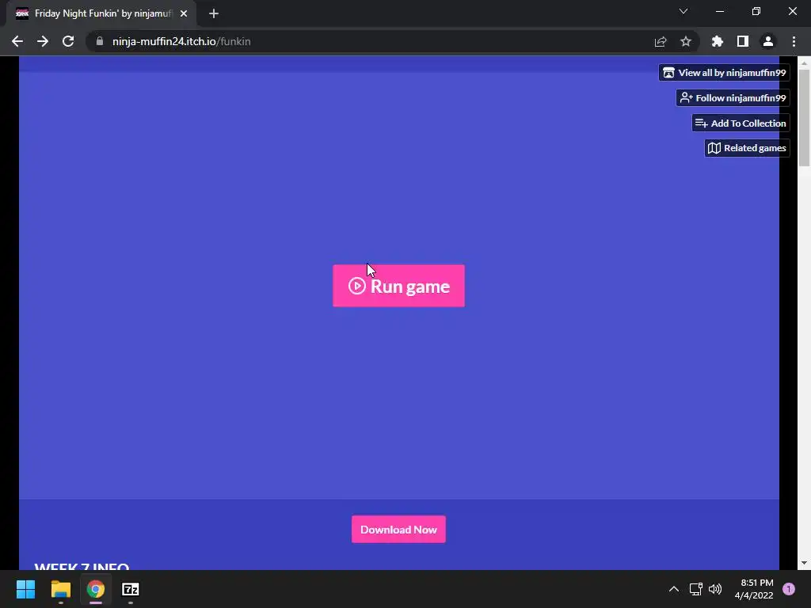Minimize the Chrome window

pyautogui.click(x=720, y=11)
